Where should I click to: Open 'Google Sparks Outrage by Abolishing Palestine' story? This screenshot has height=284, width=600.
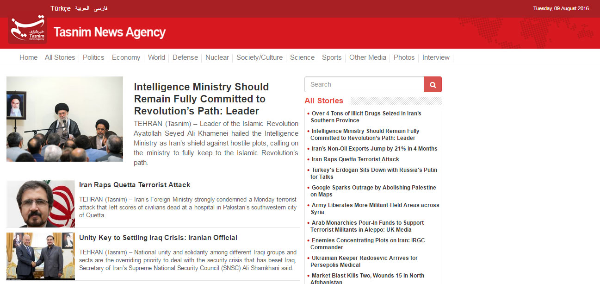[x=373, y=191]
